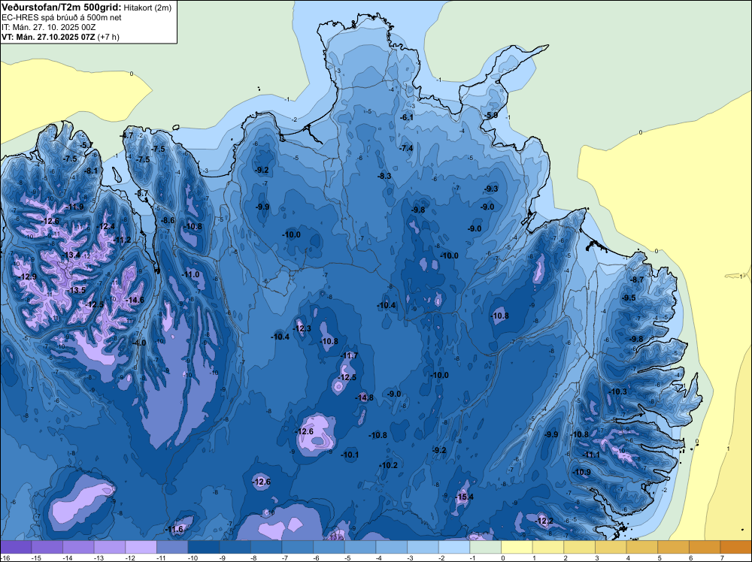The width and height of the screenshot is (752, 562).
Task: Click the -4.7 temperature value
Action: tap(126, 135)
